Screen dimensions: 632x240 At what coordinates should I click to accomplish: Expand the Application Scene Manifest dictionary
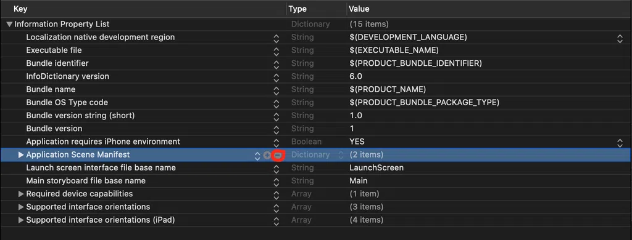coord(22,155)
